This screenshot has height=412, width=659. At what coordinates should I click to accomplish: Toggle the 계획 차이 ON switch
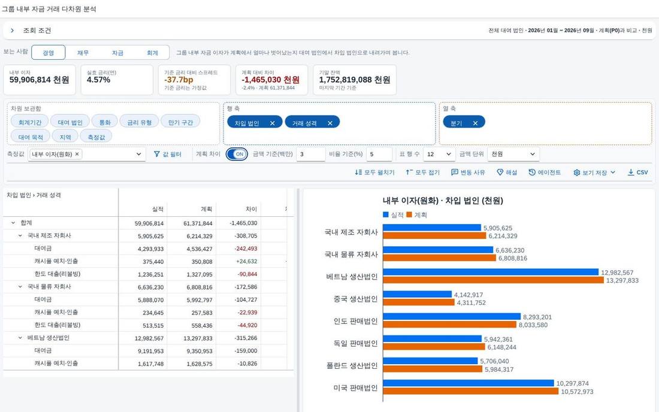click(237, 154)
